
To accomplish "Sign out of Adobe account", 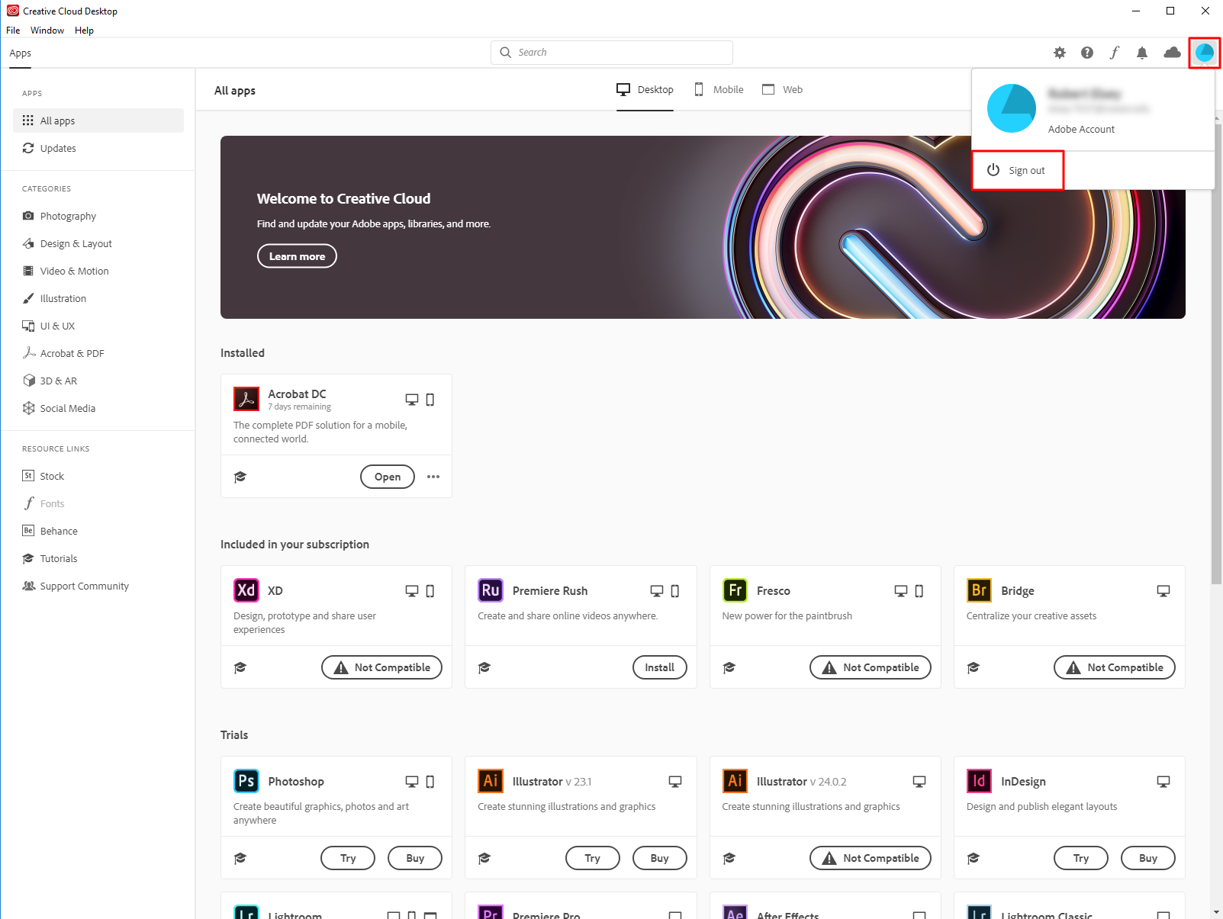I will click(1018, 170).
